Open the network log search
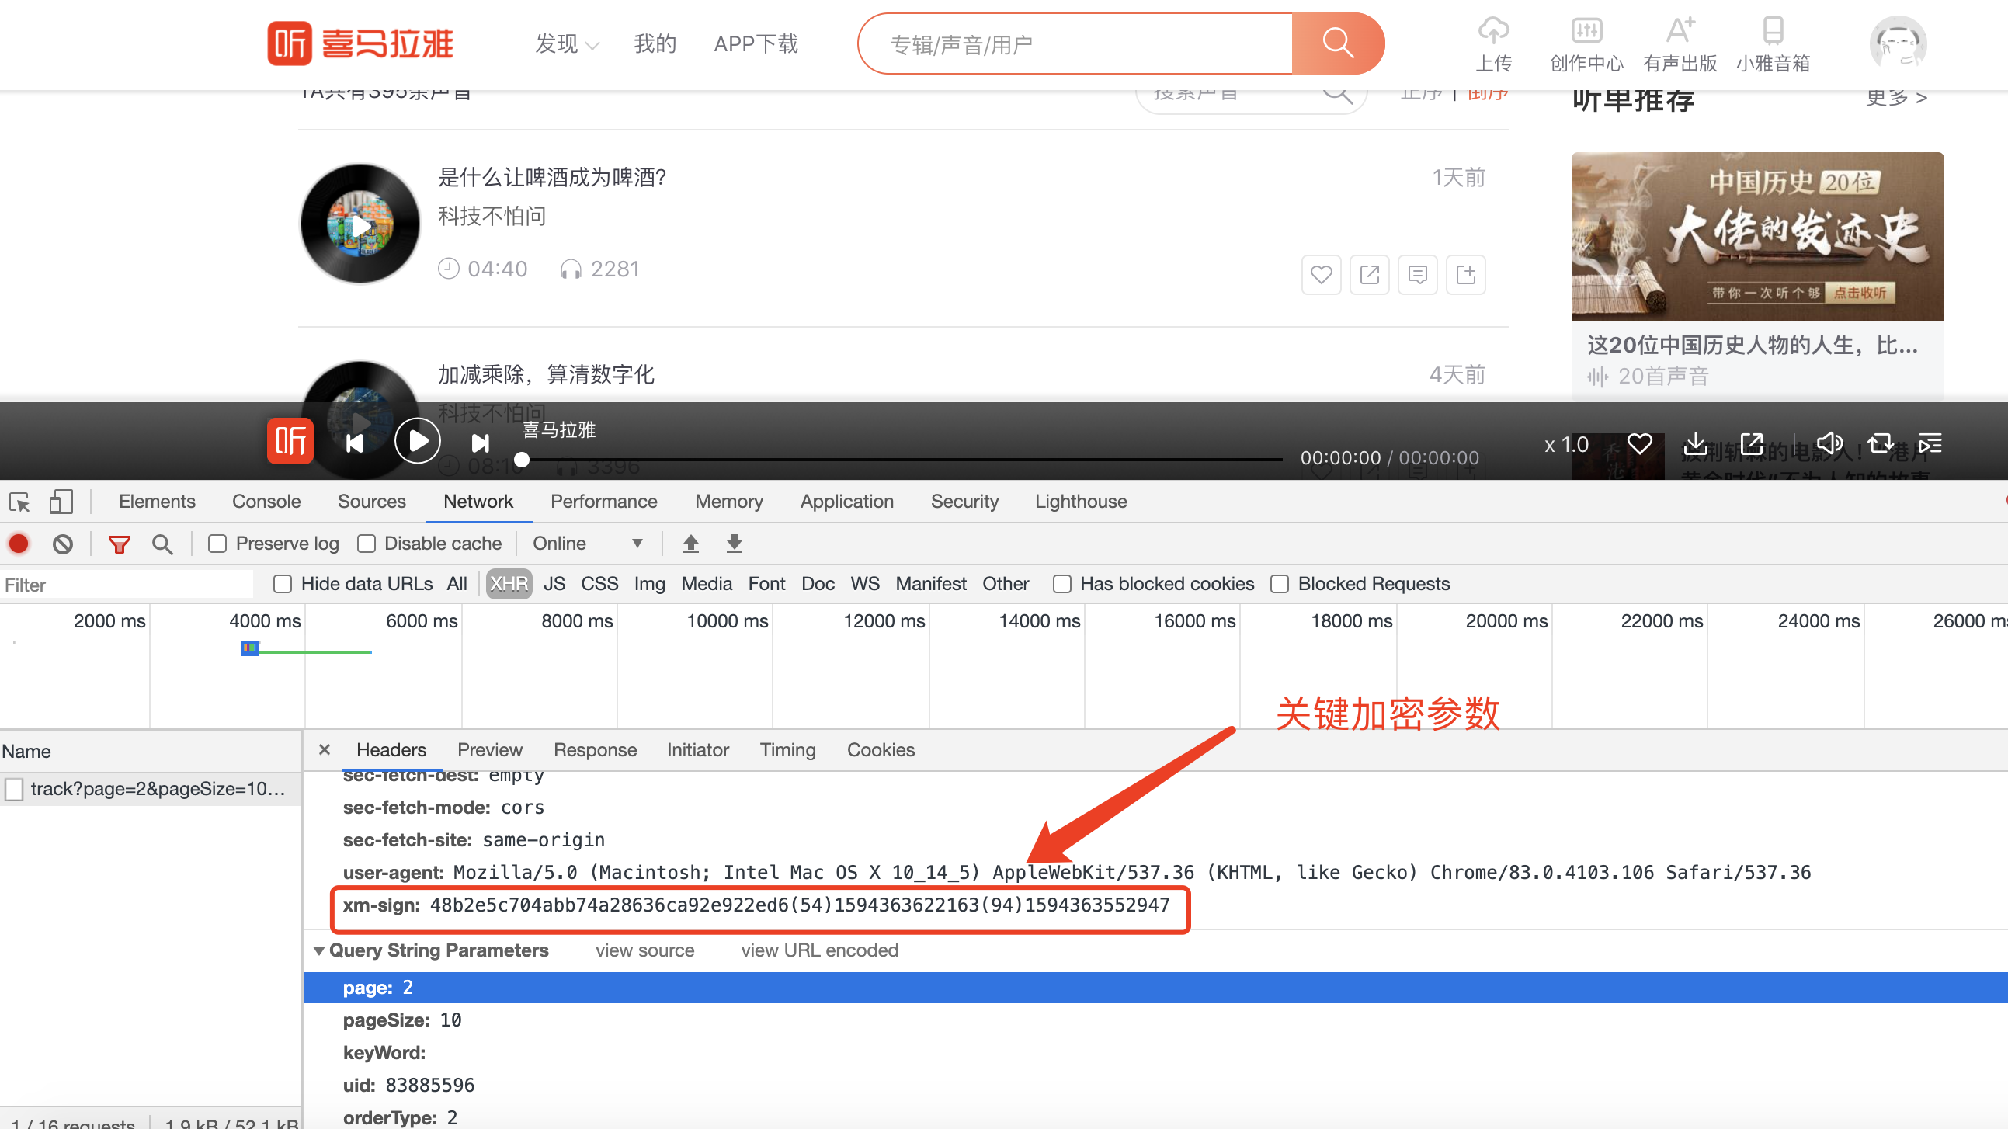 click(162, 544)
